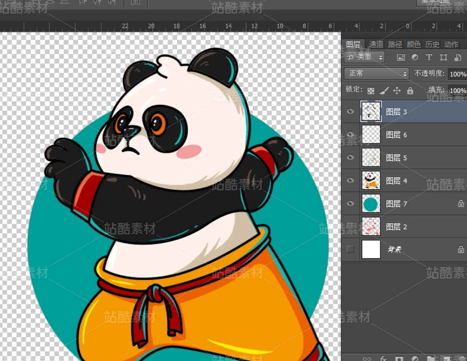The width and height of the screenshot is (467, 361).
Task: Hide 图层 5 using eye icon
Action: pos(350,157)
